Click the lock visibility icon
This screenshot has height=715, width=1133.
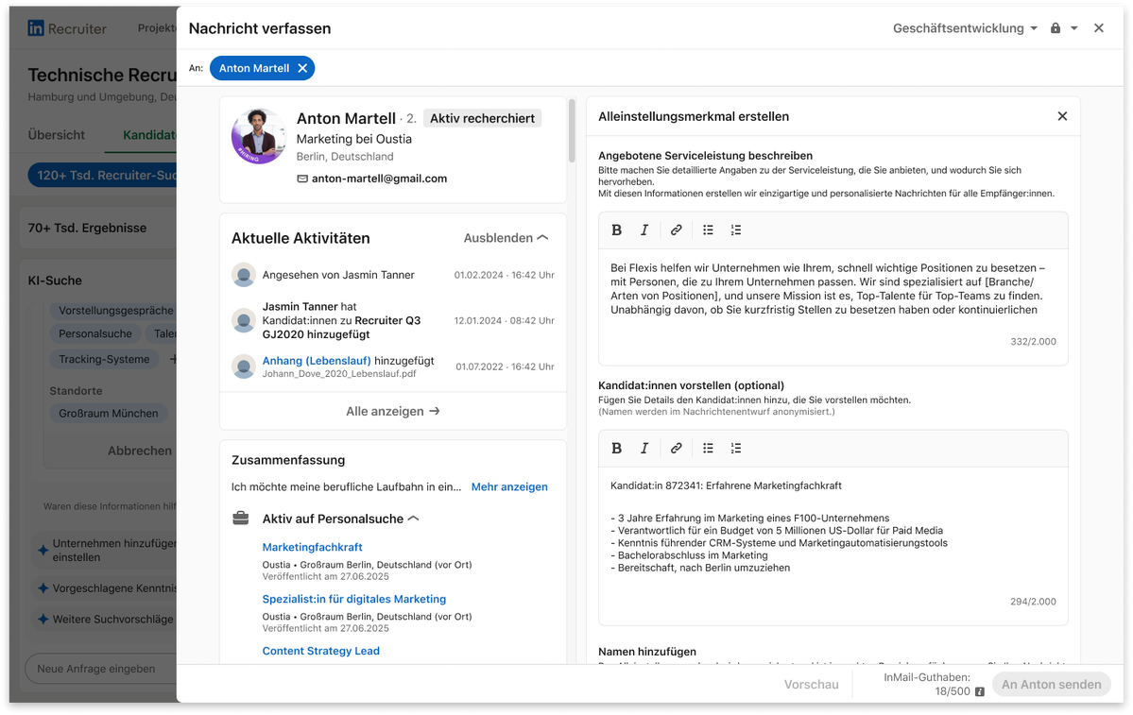tap(1056, 28)
